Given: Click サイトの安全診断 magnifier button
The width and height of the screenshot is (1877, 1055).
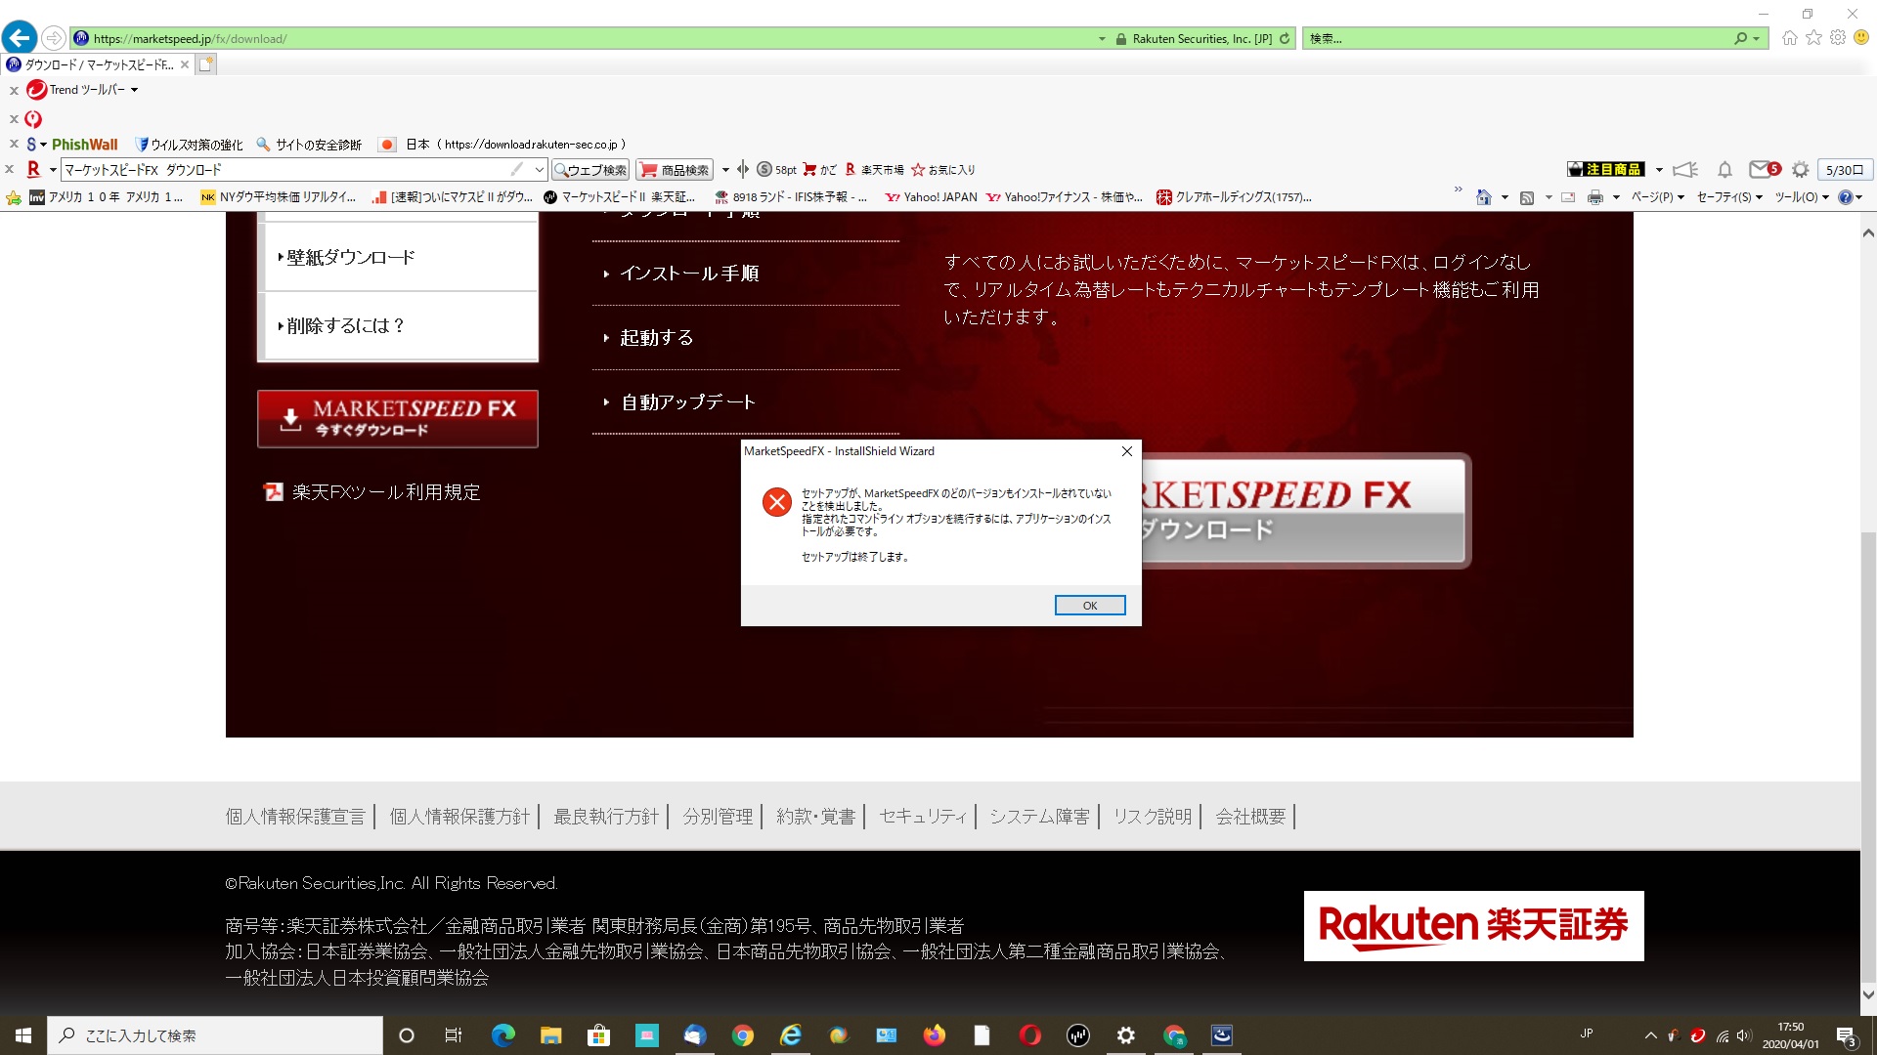Looking at the screenshot, I should [x=309, y=145].
